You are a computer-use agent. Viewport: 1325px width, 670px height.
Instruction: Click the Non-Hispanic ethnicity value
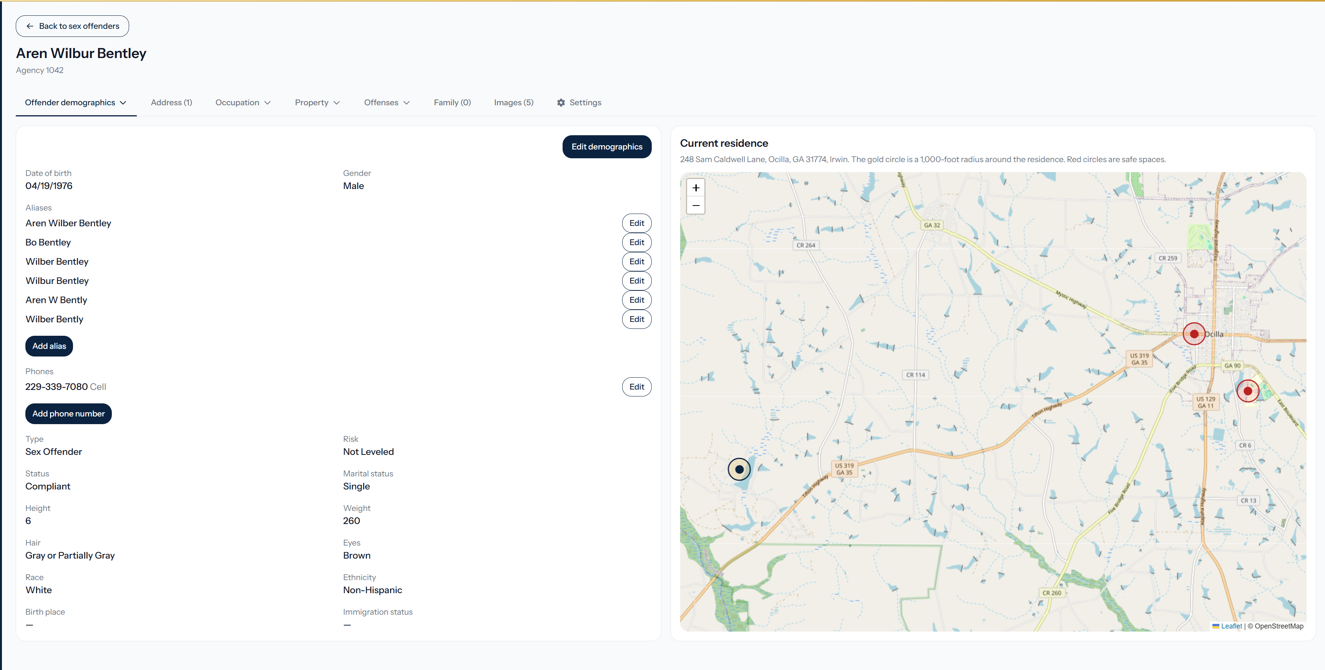click(372, 590)
